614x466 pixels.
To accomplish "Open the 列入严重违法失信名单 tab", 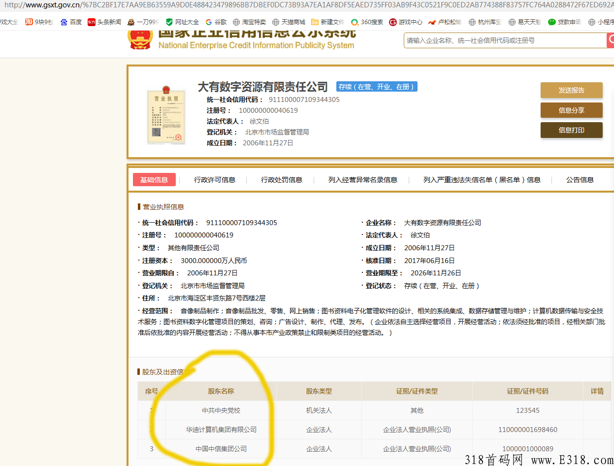I will [x=482, y=180].
